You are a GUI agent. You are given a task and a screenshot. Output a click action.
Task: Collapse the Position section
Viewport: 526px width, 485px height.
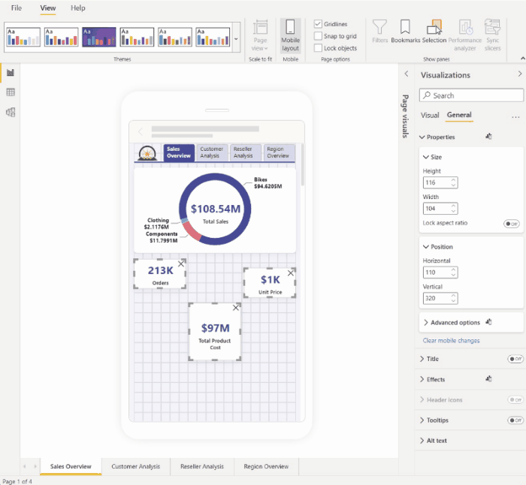pos(426,247)
